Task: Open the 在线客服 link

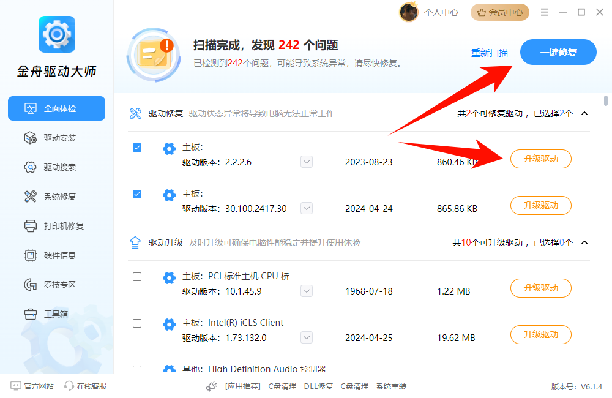Action: [x=92, y=386]
